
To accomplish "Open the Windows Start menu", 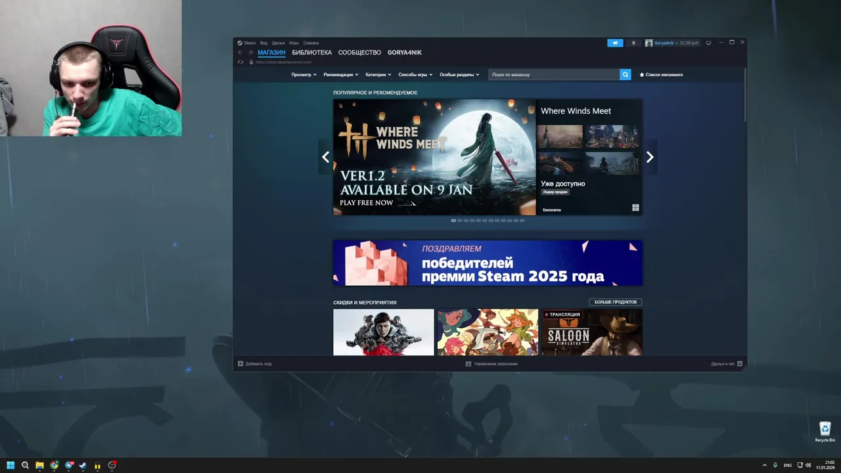I will 11,465.
